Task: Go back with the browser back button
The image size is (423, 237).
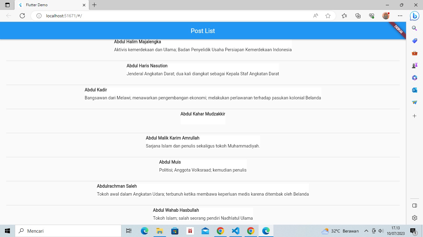Action: click(x=9, y=16)
